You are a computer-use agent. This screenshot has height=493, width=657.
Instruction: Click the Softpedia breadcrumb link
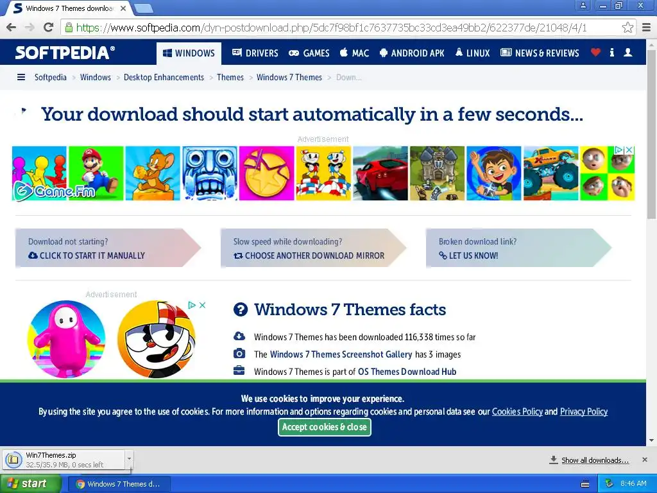coord(50,77)
